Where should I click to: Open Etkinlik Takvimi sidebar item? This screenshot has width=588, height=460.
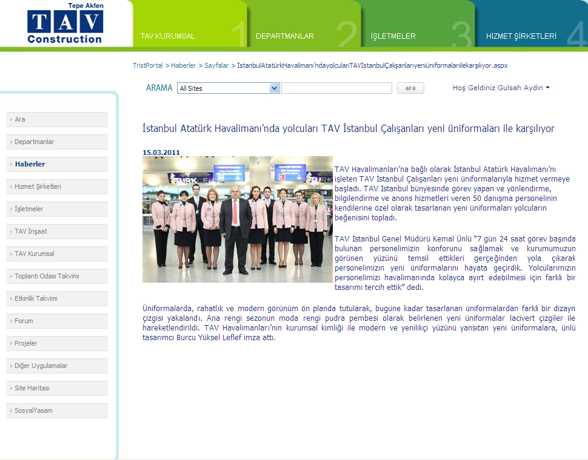[x=57, y=298]
